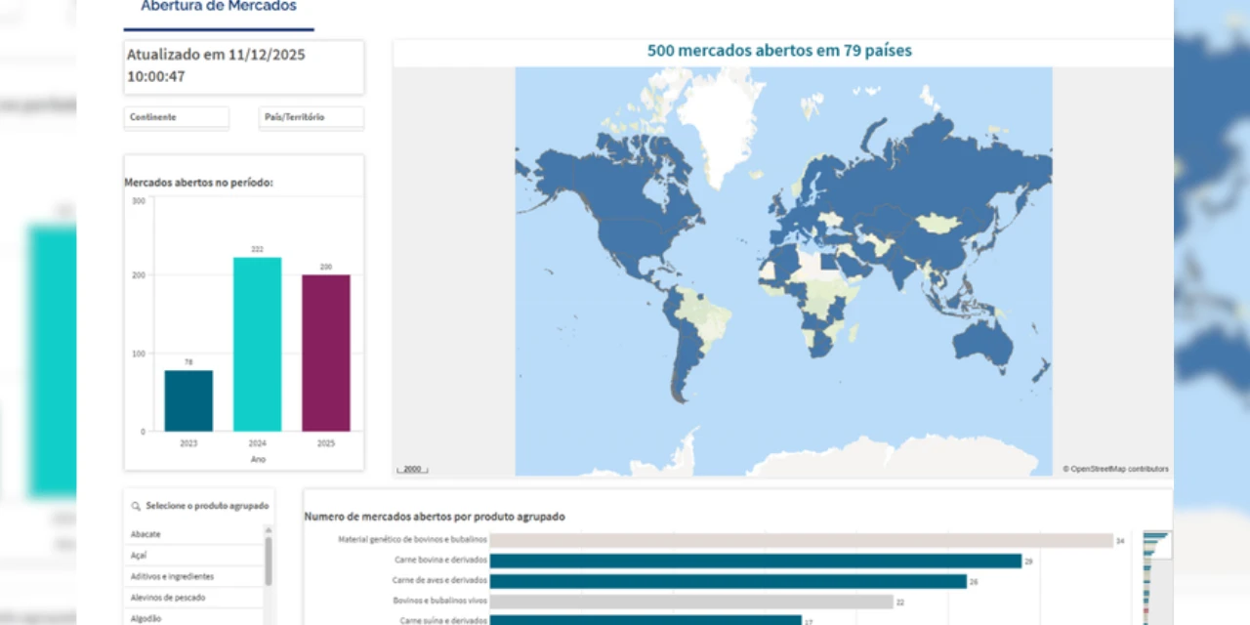This screenshot has width=1250, height=625.
Task: Click the search icon in product filter
Action: [136, 506]
